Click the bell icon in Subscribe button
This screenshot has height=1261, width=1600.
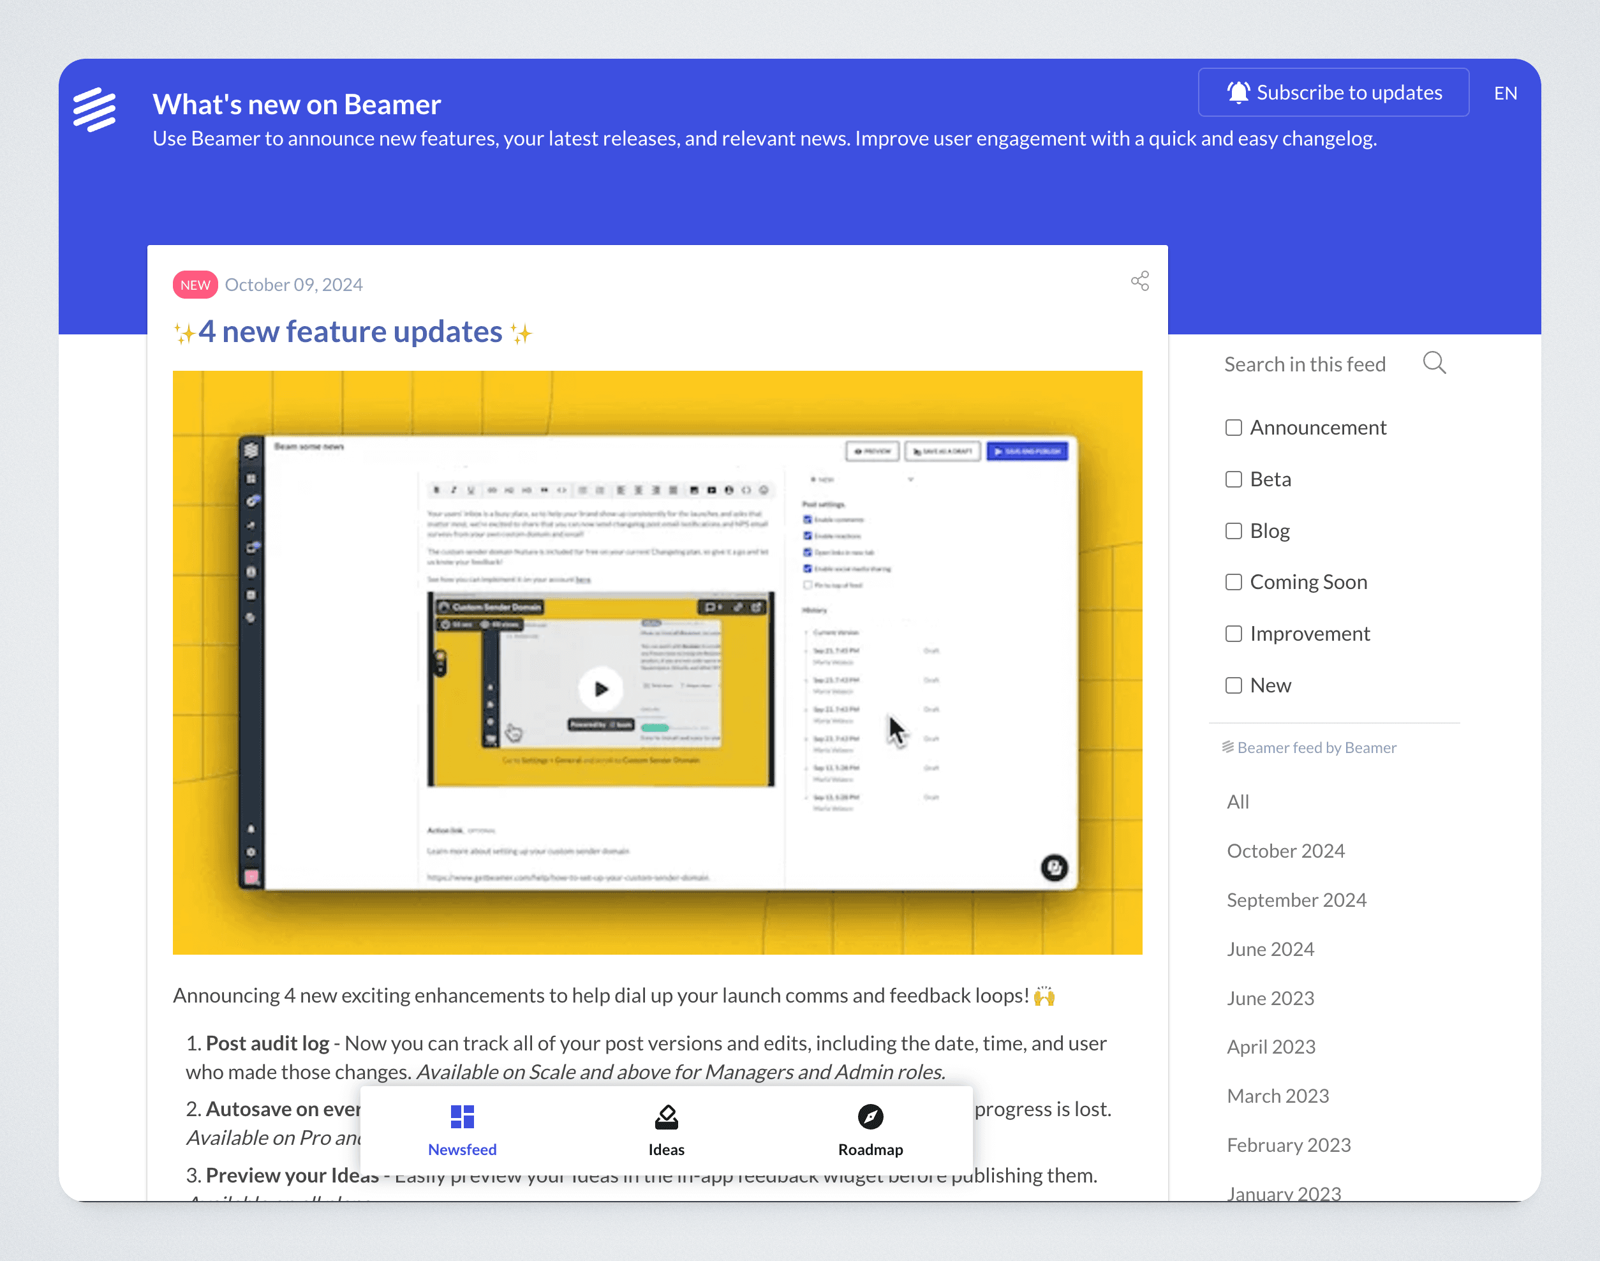1238,93
